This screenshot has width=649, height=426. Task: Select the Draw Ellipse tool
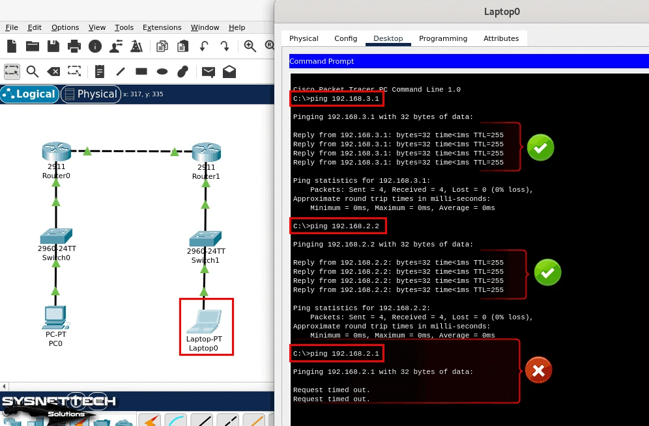pos(162,72)
